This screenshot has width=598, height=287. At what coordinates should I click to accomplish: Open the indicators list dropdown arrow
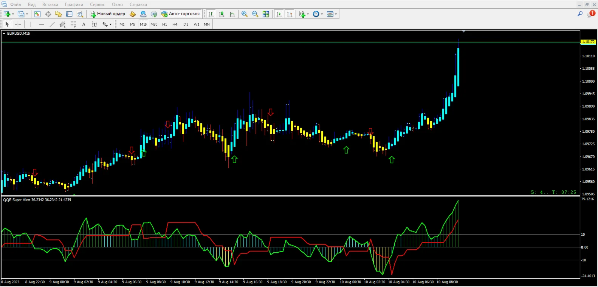point(308,14)
